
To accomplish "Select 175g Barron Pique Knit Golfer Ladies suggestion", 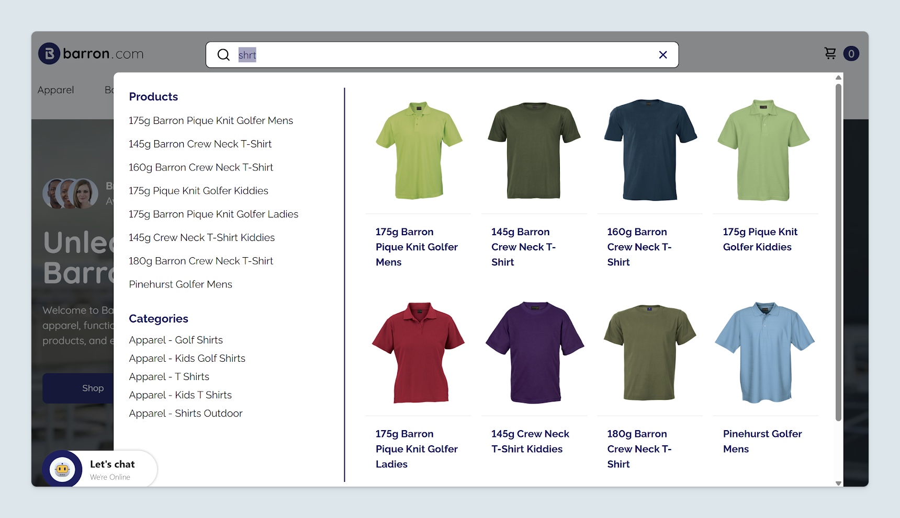I will pyautogui.click(x=213, y=214).
